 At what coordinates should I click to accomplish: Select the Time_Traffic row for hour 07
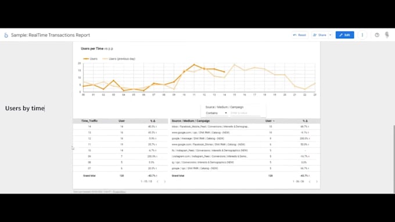[120, 169]
